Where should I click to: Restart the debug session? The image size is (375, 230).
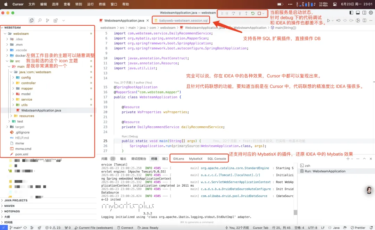[253, 13]
